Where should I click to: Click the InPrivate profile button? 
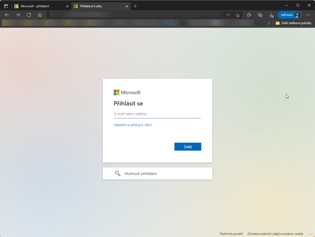[289, 15]
